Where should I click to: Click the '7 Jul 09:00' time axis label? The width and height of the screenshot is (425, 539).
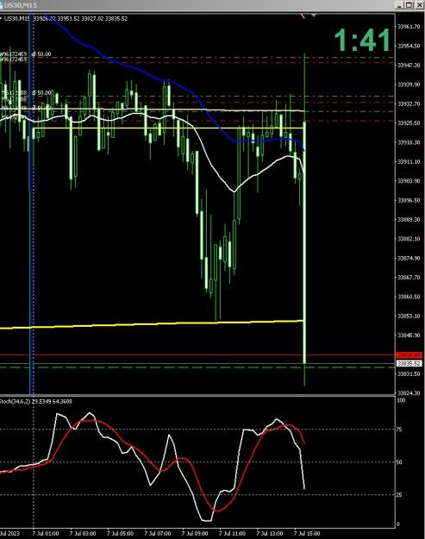pos(195,534)
